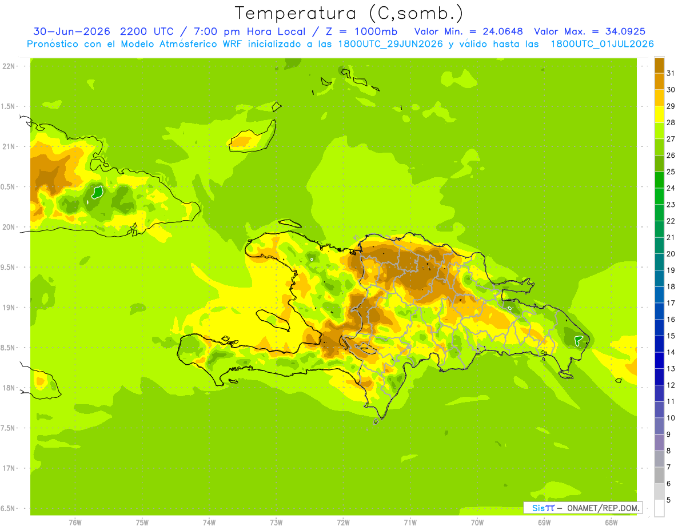Viewport: 686px width, 530px height.
Task: Click the "76W" longitude label
Action: coord(75,523)
